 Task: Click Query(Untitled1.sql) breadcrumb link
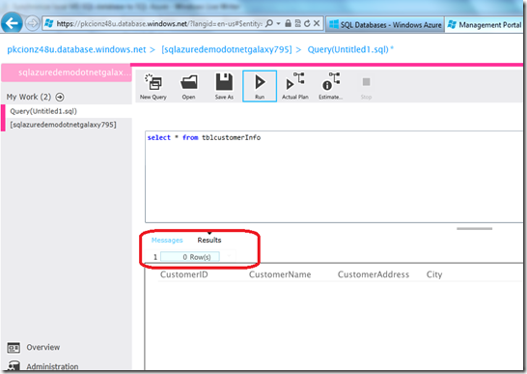click(350, 49)
